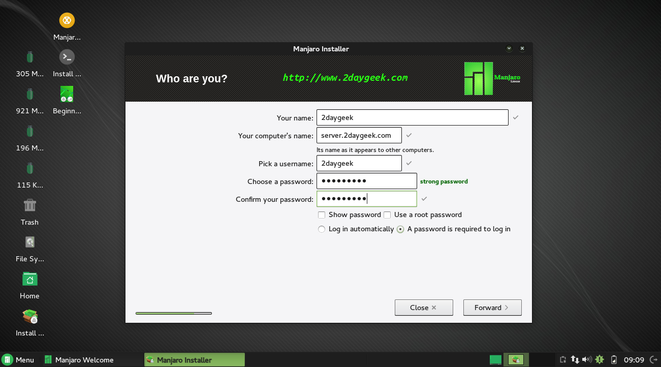Check the Use a root password option

[387, 215]
